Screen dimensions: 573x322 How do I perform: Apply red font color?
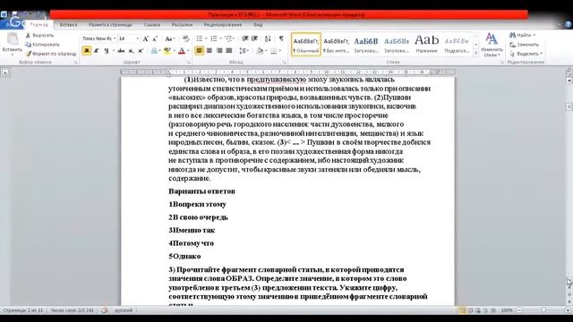click(182, 51)
